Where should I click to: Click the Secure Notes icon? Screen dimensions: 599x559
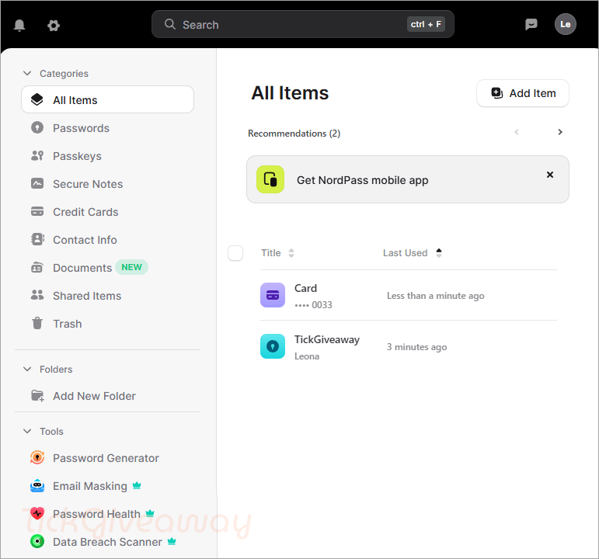tap(37, 183)
